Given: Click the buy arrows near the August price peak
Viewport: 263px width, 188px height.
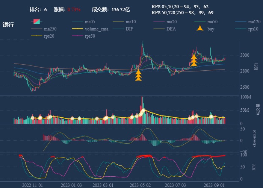Looking at the screenshot, I should [x=194, y=60].
